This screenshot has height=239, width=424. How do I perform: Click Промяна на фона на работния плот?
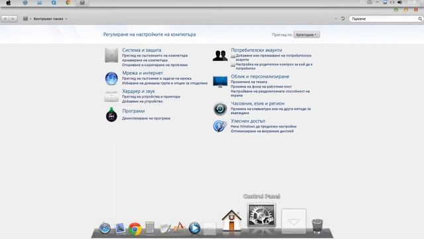261,87
